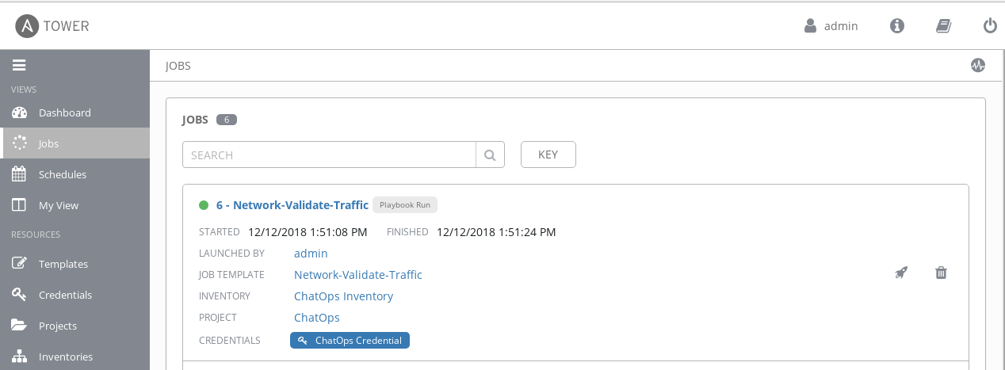Open the Dashboard view
Image resolution: width=1005 pixels, height=370 pixels.
[64, 113]
